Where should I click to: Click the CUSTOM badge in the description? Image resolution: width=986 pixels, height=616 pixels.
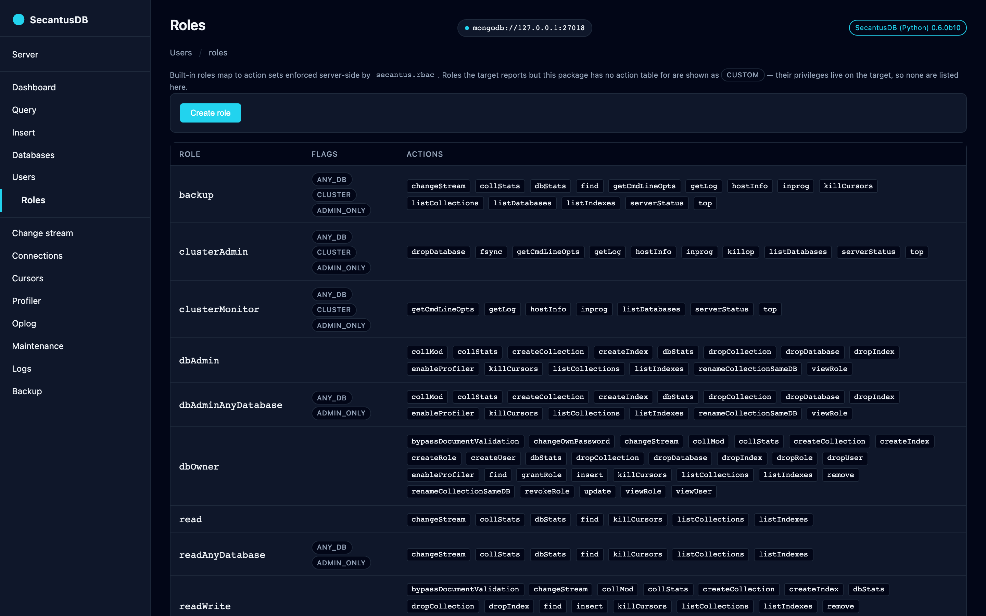point(742,75)
